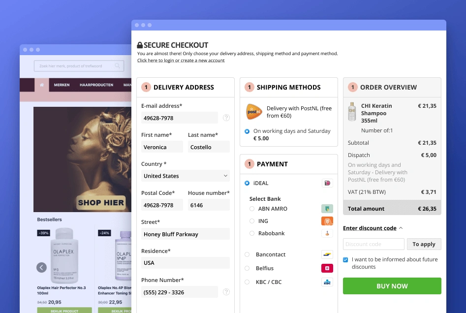Click the home icon in navigation bar
This screenshot has height=313, width=466.
(42, 85)
